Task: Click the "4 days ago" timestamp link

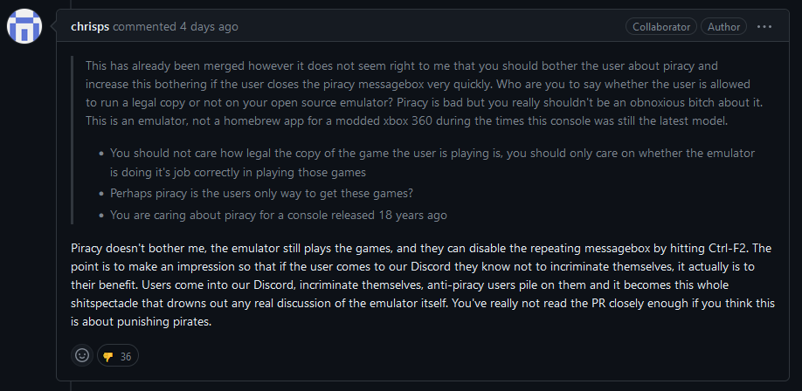Action: click(209, 27)
